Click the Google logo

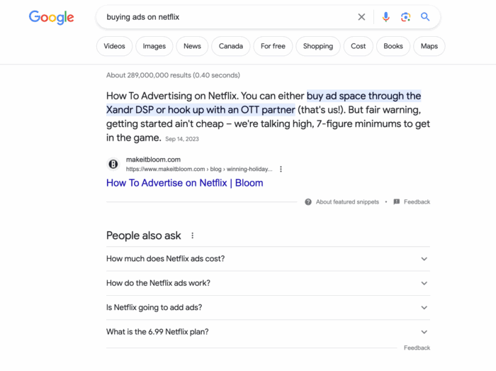51,17
